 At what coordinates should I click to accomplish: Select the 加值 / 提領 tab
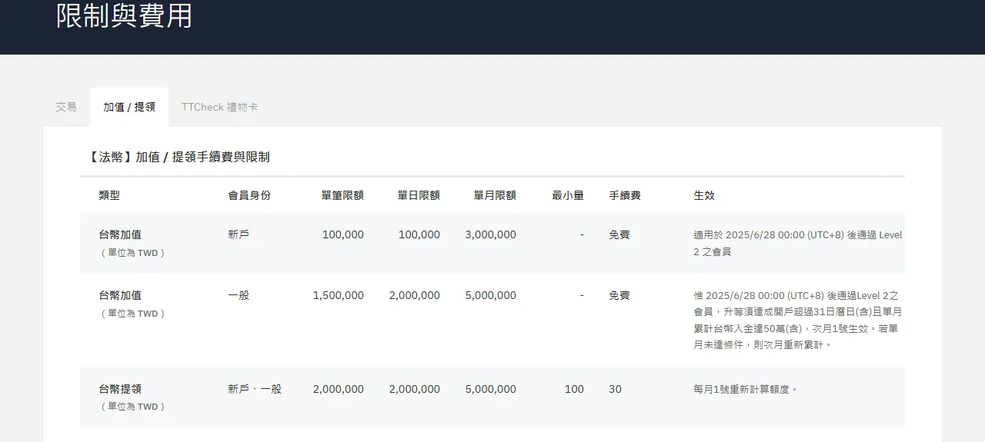click(129, 107)
